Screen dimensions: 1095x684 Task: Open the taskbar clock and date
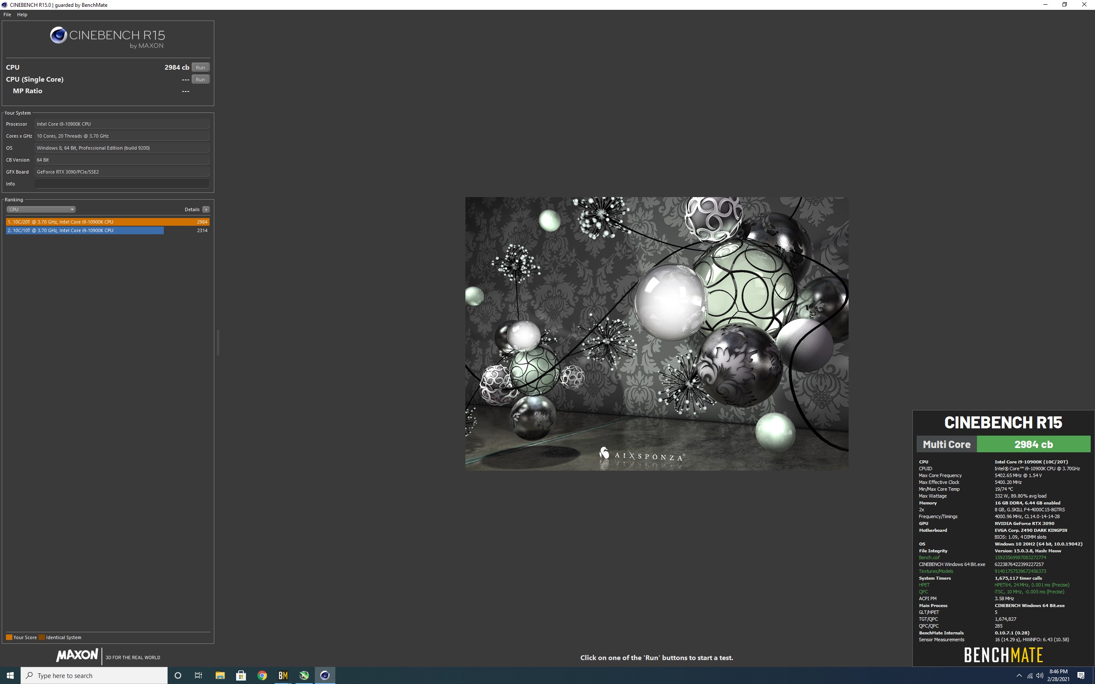[x=1058, y=675]
